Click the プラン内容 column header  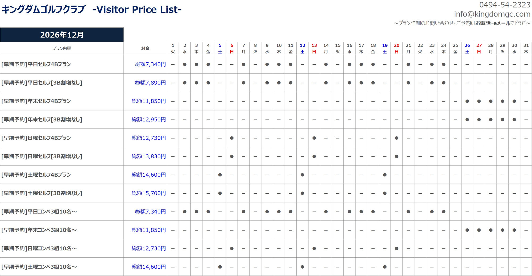pos(62,48)
